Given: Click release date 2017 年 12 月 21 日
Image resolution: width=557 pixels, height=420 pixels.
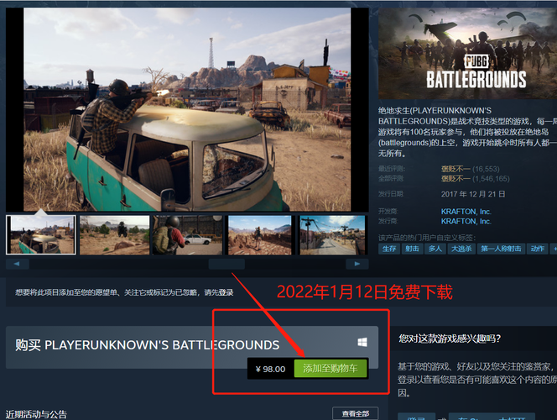Looking at the screenshot, I should 473,194.
